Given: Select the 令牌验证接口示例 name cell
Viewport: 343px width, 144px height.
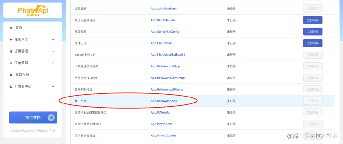Looking at the screenshot, I should 86,66.
